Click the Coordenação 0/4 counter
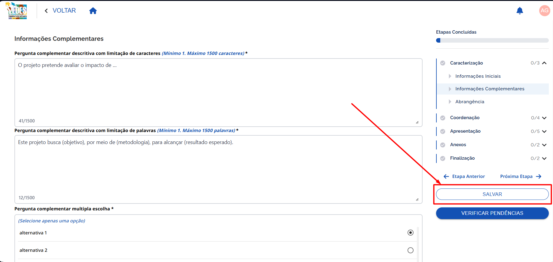This screenshot has width=553, height=262. [x=535, y=118]
